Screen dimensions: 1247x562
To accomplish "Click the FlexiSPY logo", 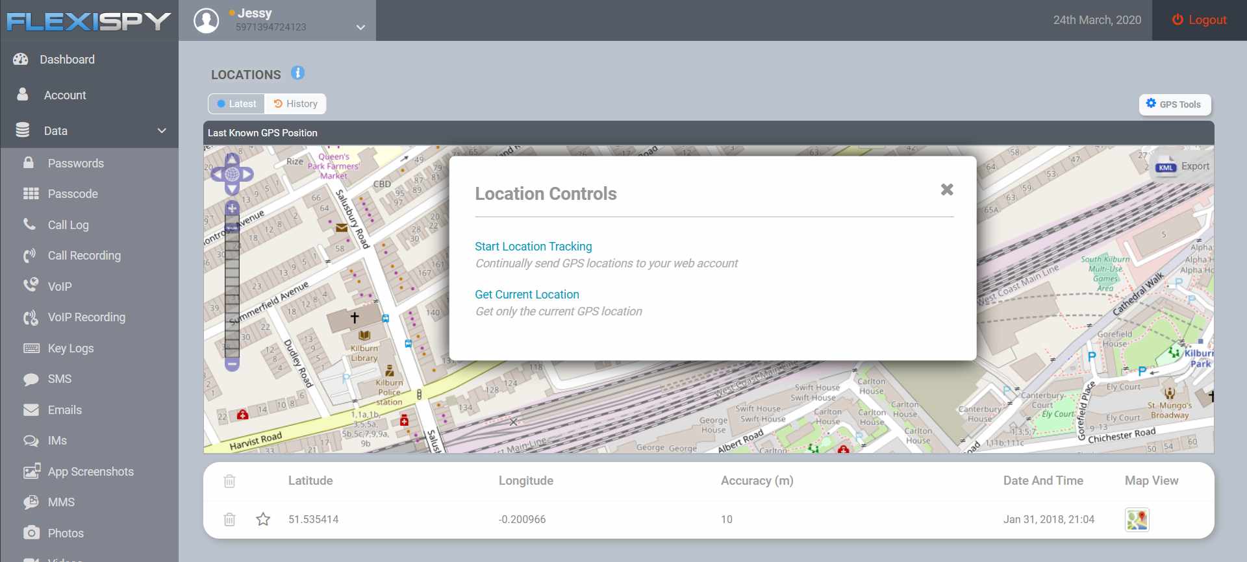I will coord(89,21).
